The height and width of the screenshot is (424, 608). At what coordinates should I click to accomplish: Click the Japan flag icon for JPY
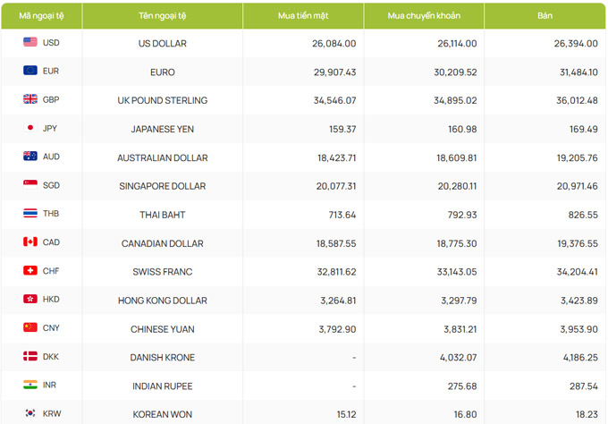[x=30, y=128]
